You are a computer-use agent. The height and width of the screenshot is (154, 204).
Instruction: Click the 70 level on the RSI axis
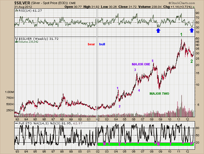[x=197, y=17]
